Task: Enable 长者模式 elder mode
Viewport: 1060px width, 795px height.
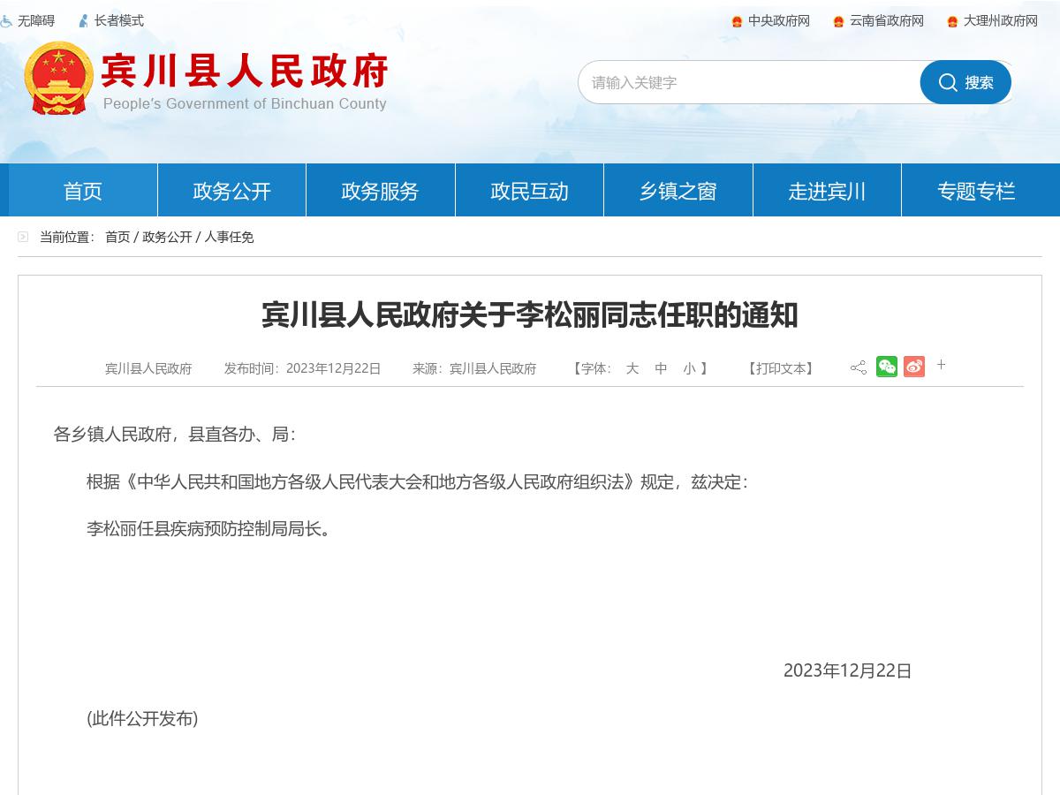Action: [117, 21]
